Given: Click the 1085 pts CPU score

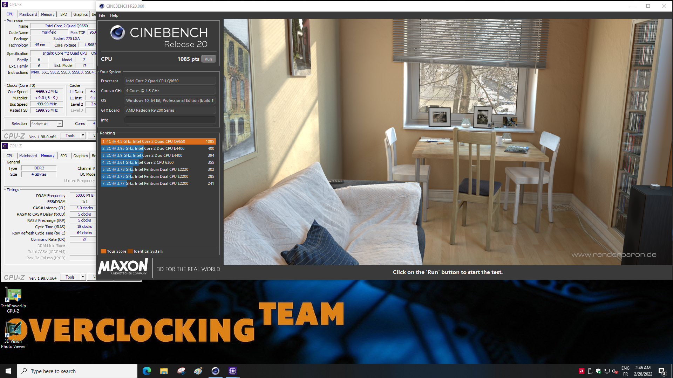Looking at the screenshot, I should 188,59.
